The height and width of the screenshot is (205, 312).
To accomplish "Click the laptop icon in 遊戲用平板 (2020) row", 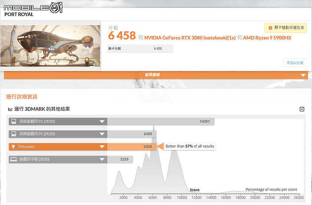I will point(13,159).
